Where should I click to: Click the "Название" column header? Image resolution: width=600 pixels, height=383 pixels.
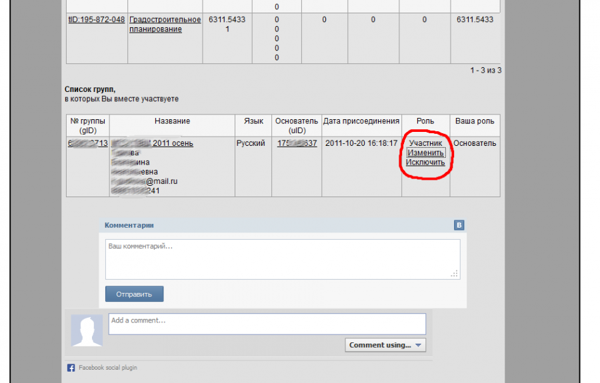(x=172, y=121)
